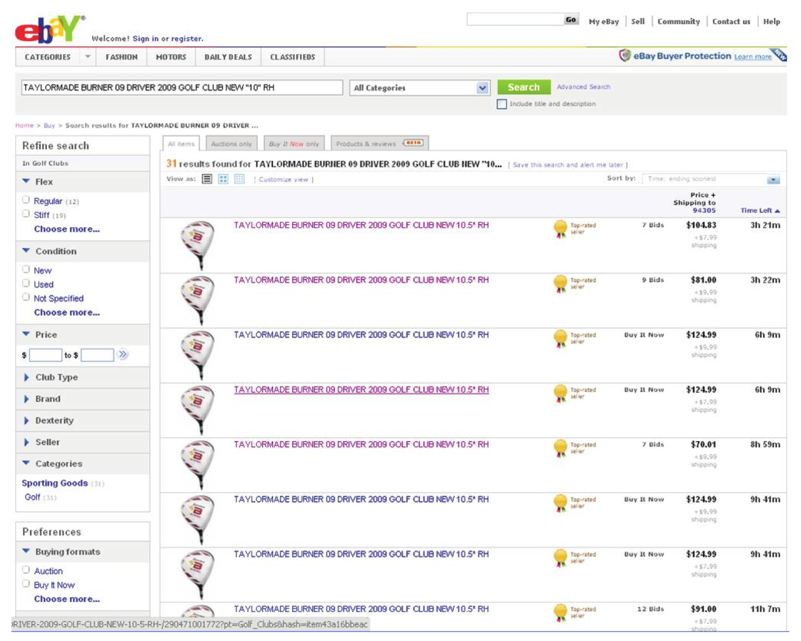Open CATEGORIES menu dropdown arrow
801x641 pixels.
pyautogui.click(x=87, y=56)
